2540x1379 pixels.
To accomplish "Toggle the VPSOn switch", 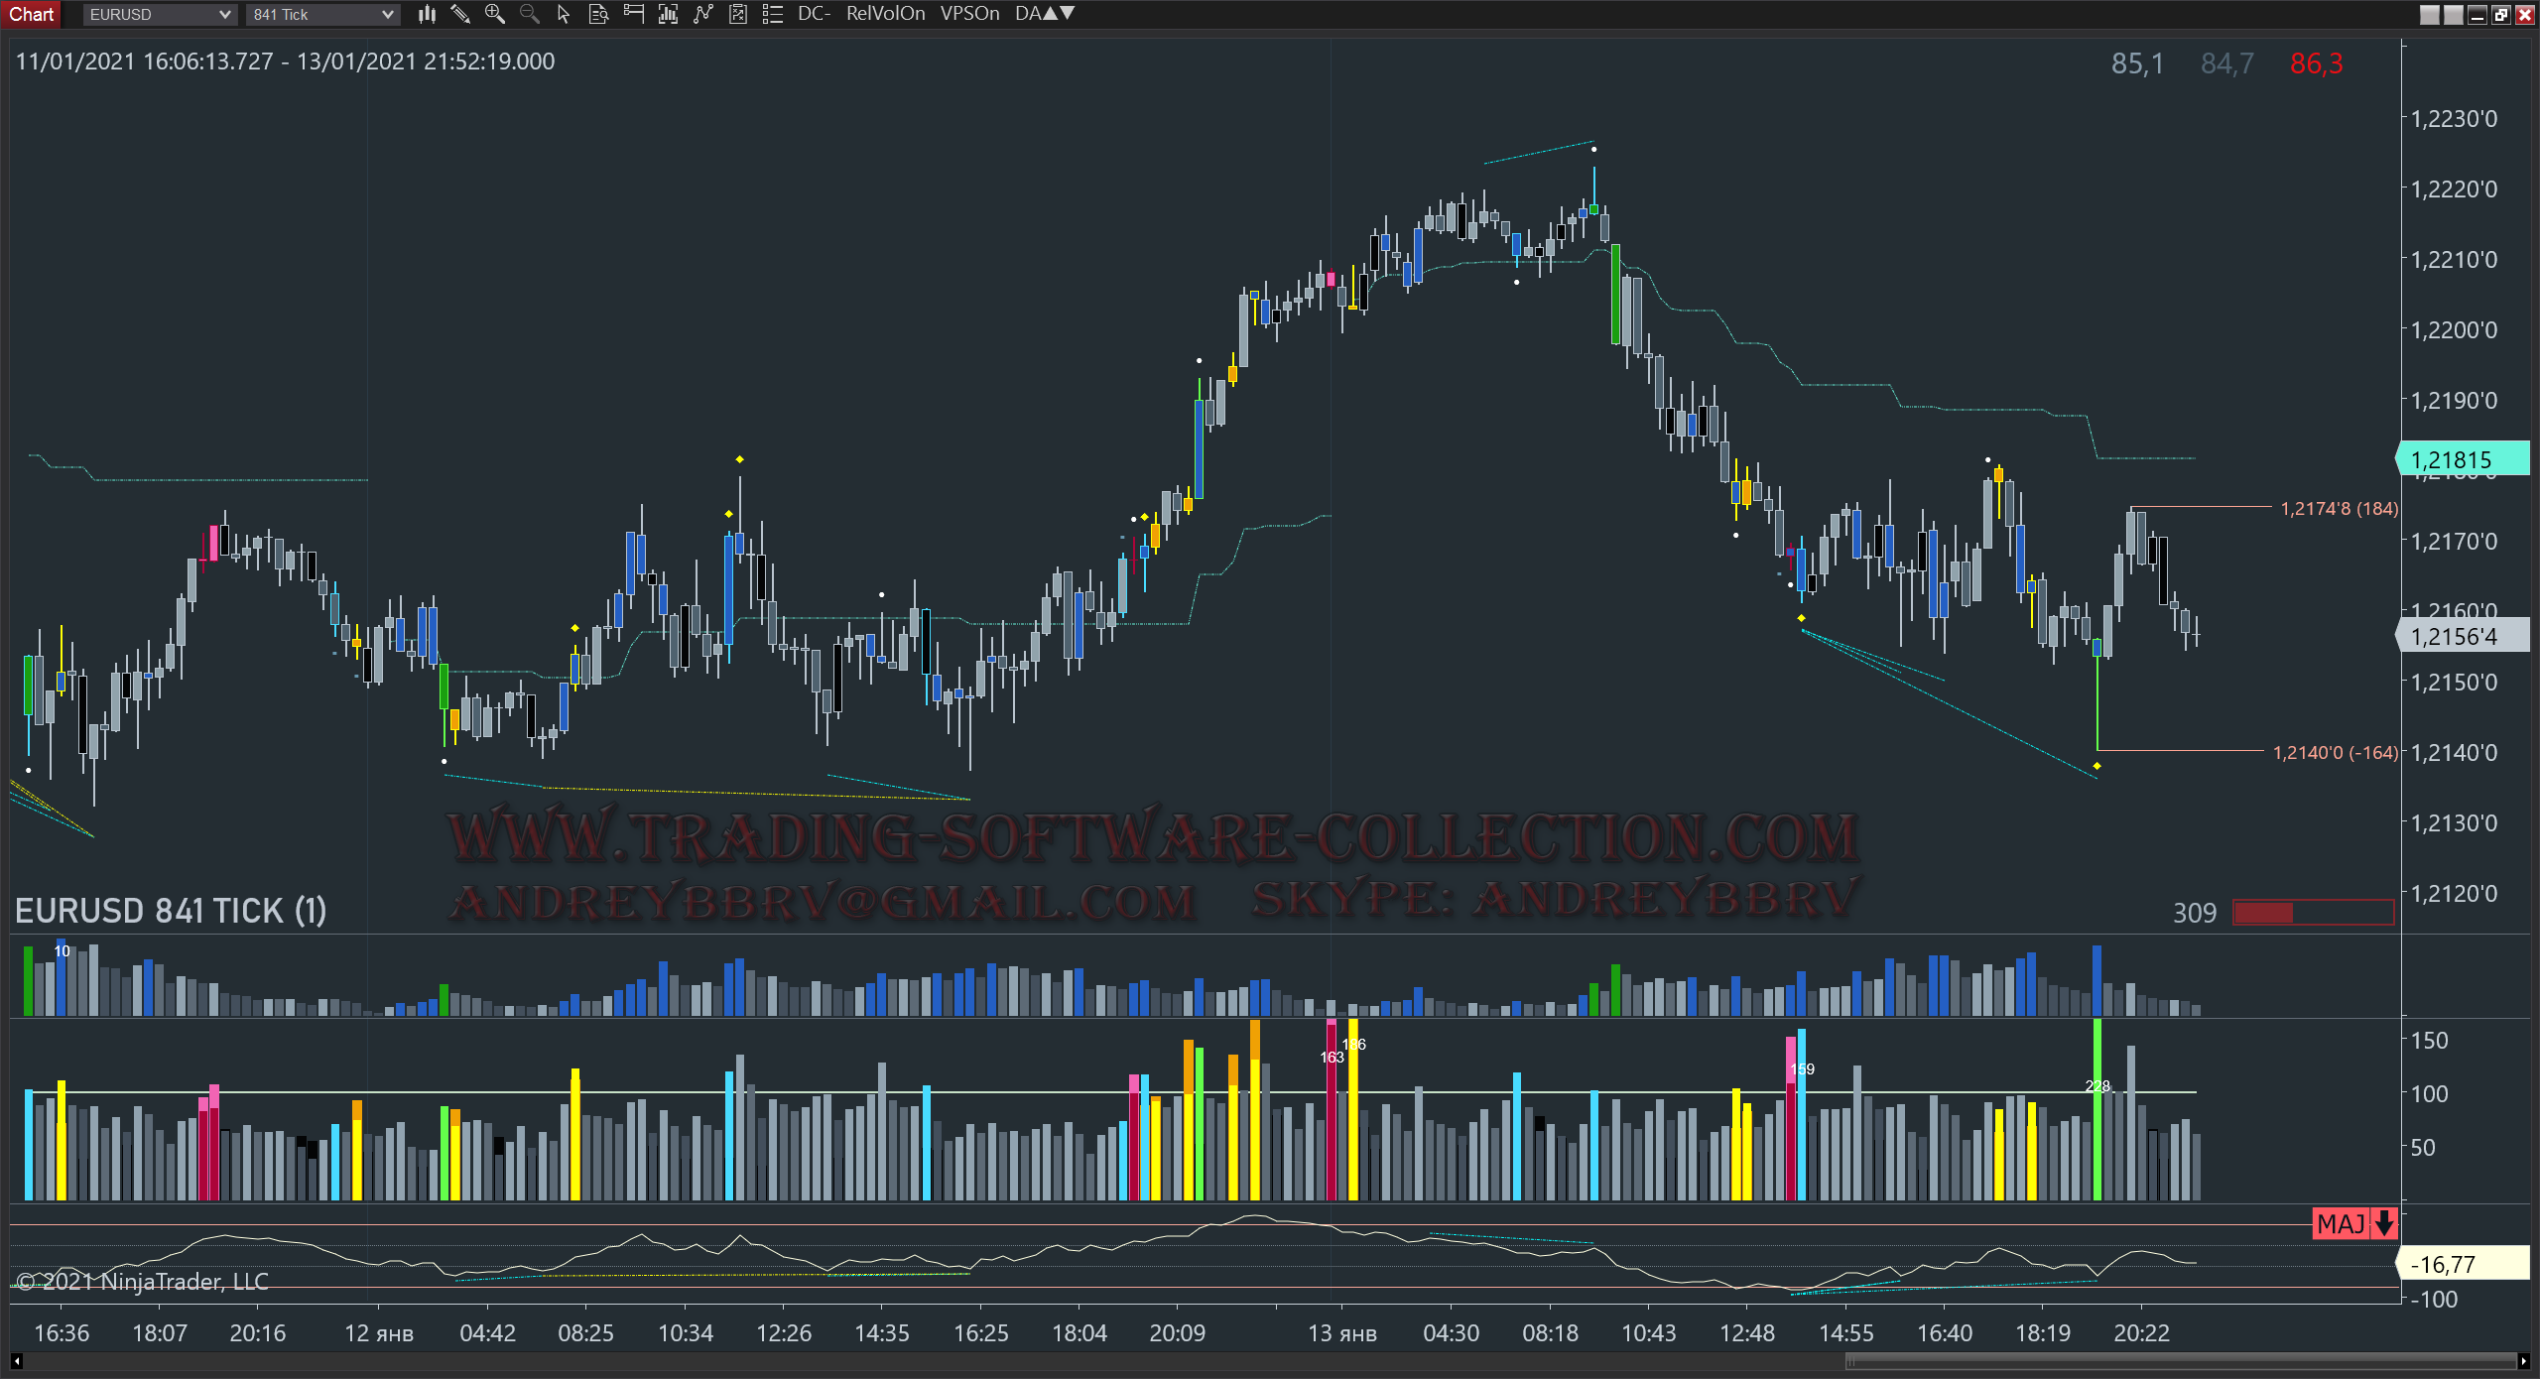I will [969, 14].
